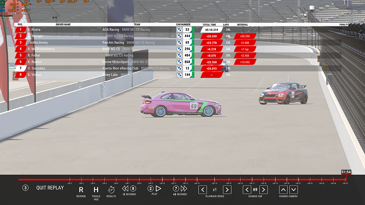Viewport: 365px width, 205px height.
Task: Change camera up arrow
Action: (x=283, y=190)
